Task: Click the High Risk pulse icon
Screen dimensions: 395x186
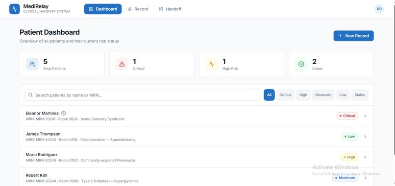Action: coord(212,64)
